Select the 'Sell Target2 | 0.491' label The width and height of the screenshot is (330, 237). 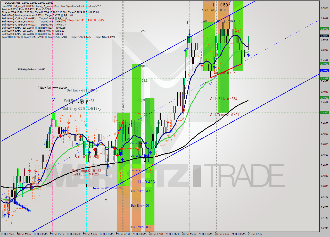coord(224,115)
